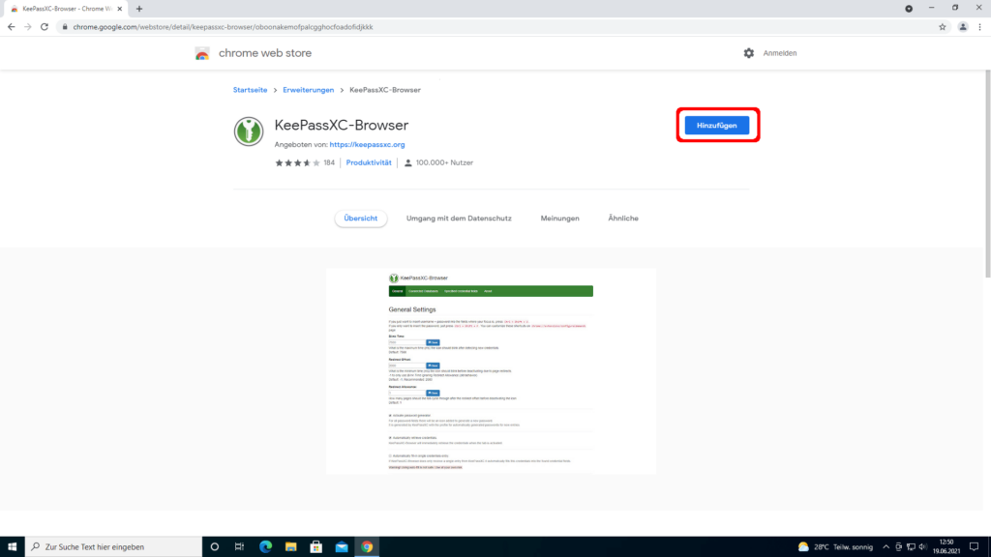Switch to the Übersicht tab
Screen dimensions: 991x557
pos(360,219)
